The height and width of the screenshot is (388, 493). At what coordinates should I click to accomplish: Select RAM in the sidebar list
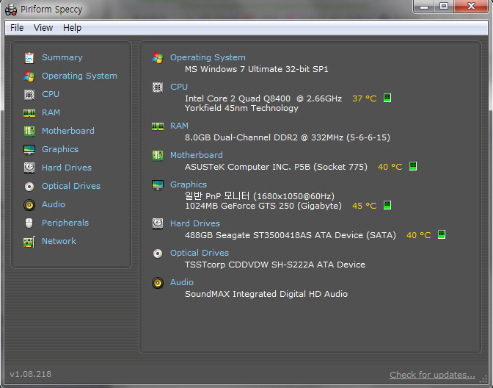click(x=51, y=112)
